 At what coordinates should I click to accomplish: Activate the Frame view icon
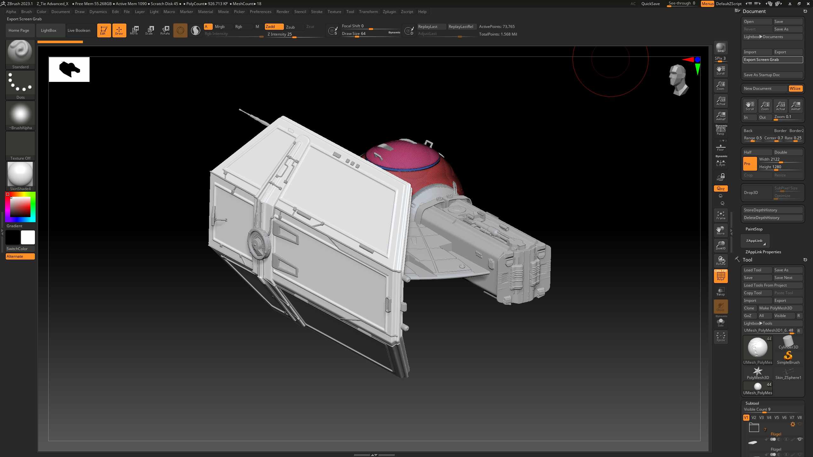coord(721,215)
